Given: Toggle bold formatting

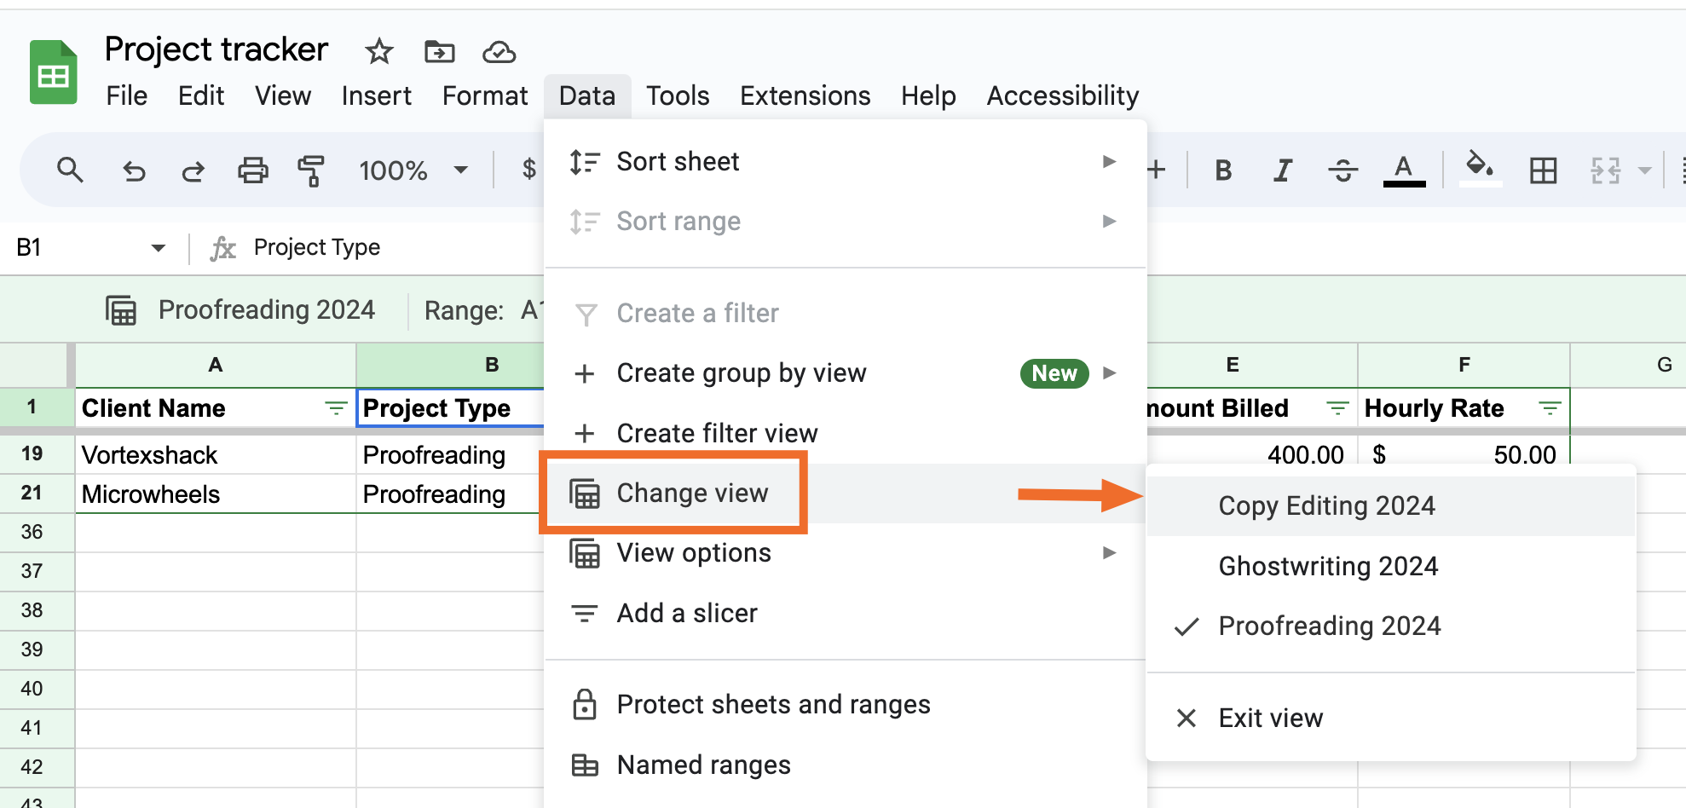Looking at the screenshot, I should tap(1223, 171).
